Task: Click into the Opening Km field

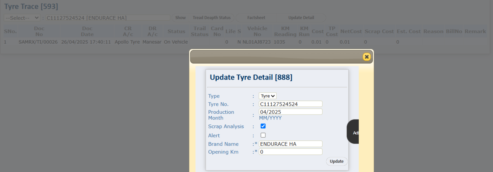Action: point(290,152)
